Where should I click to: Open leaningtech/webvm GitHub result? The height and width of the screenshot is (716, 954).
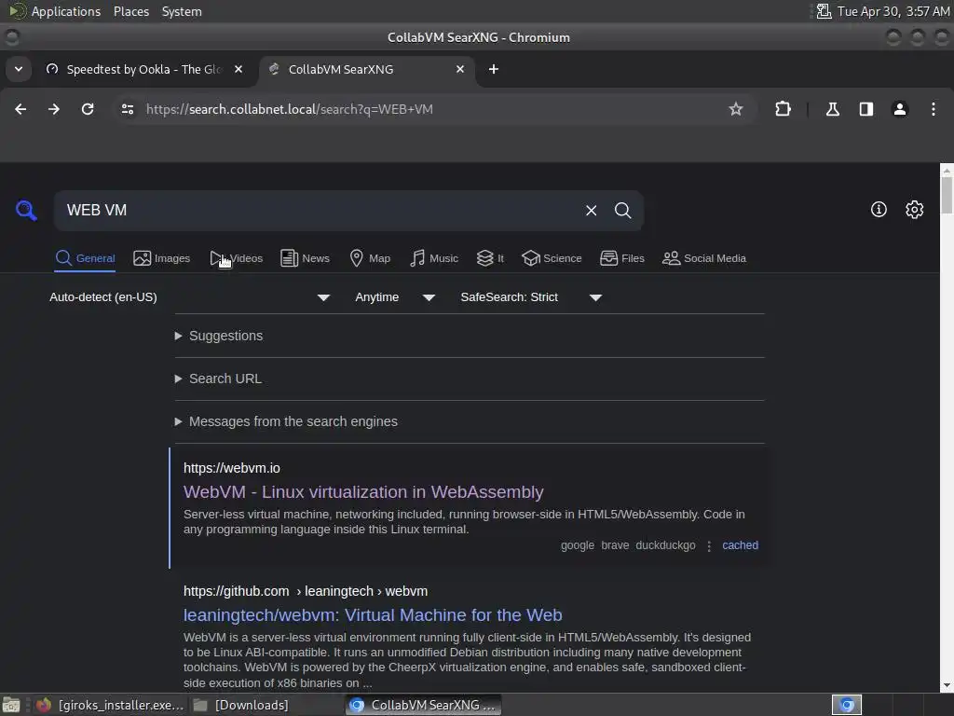point(373,615)
